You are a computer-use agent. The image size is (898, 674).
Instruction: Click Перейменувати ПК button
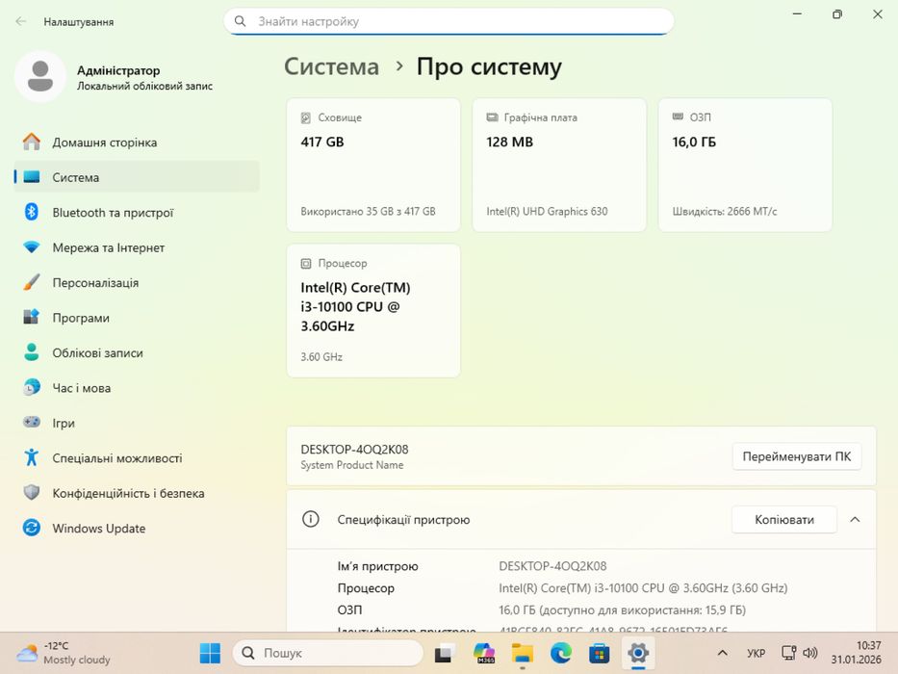click(797, 456)
